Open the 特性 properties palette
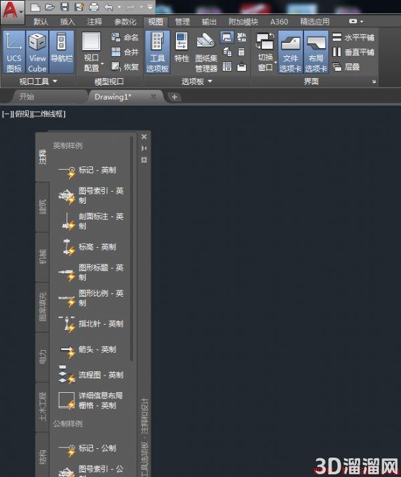Image resolution: width=401 pixels, height=477 pixels. coord(182,49)
